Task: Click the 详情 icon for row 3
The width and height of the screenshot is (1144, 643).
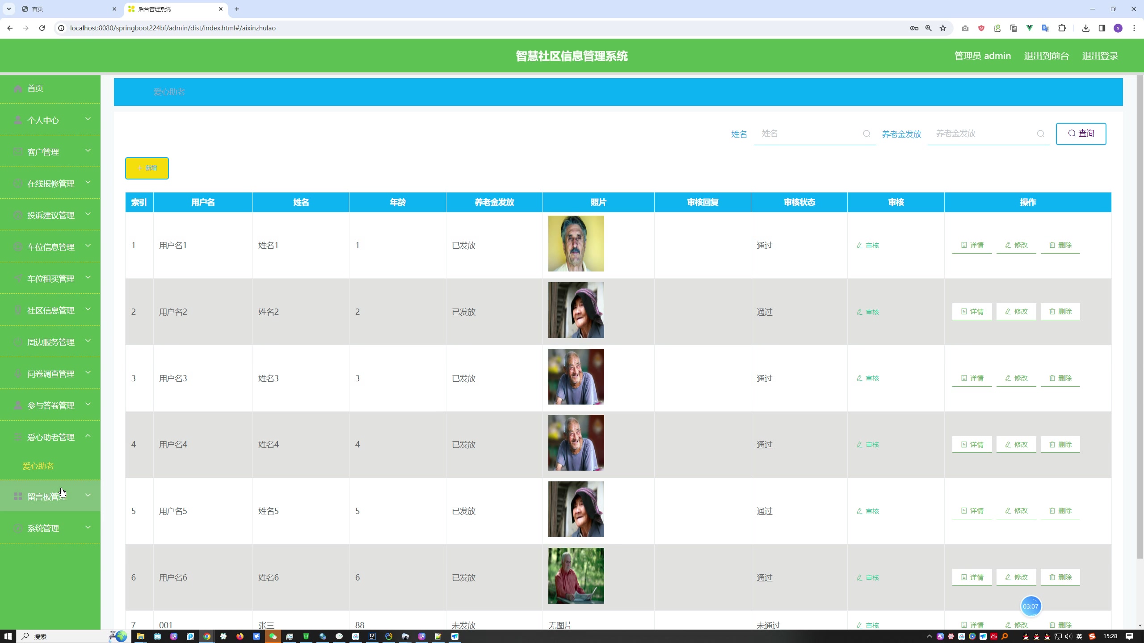Action: tap(972, 378)
